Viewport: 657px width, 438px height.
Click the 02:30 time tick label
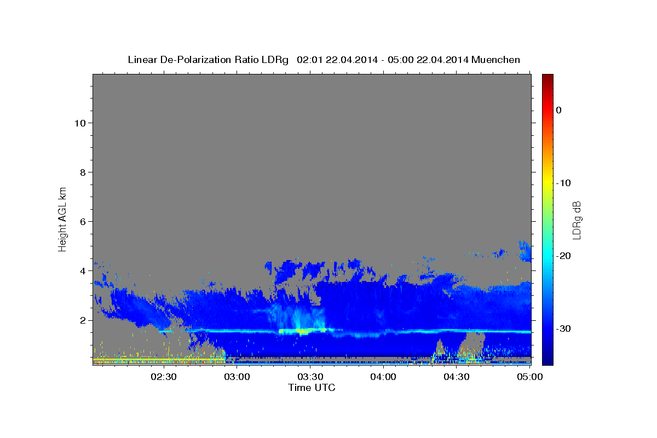(x=164, y=377)
